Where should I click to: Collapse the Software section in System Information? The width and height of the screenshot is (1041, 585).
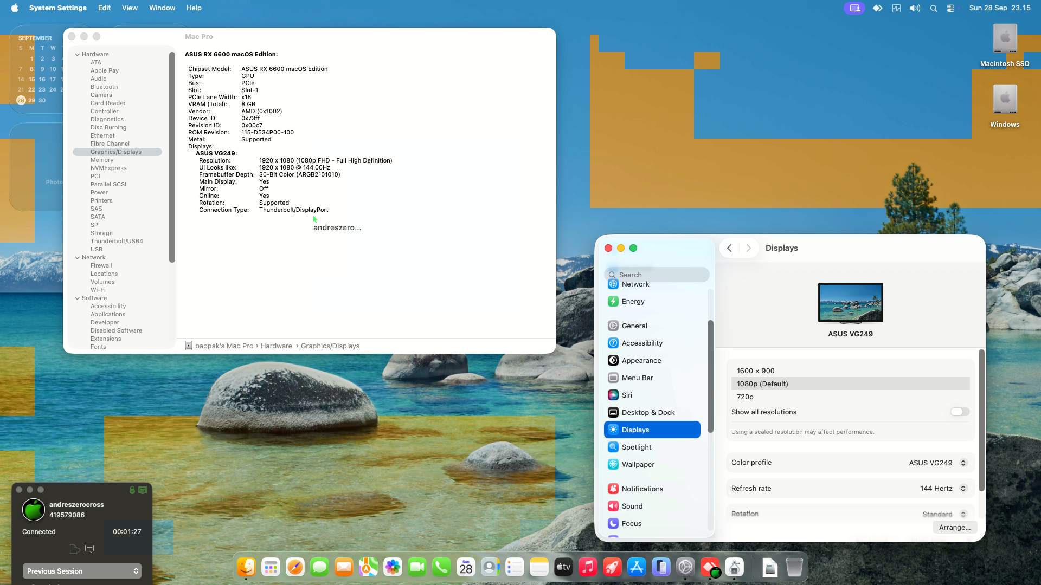(78, 298)
